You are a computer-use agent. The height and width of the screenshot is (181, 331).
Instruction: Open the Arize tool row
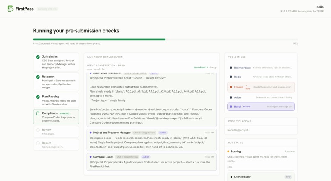click(261, 97)
